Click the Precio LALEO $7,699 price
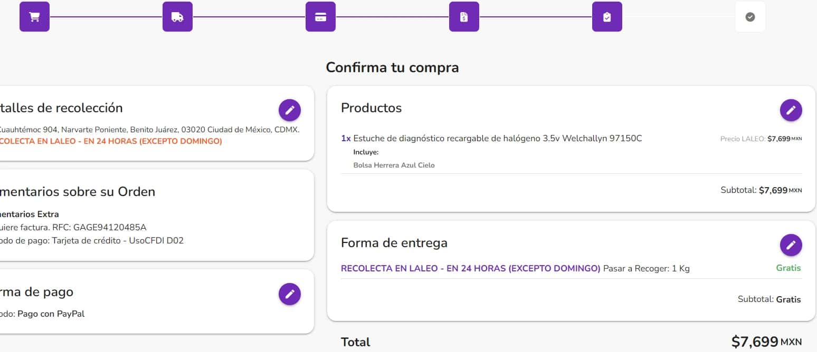 coord(761,139)
